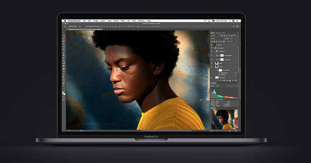Open the Normal blend mode dropdown

217,38
